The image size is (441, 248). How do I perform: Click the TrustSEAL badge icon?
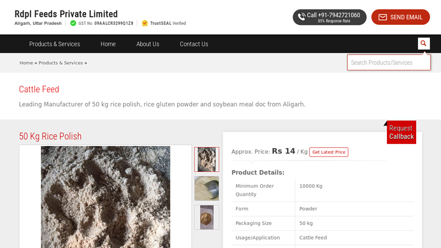[x=145, y=23]
